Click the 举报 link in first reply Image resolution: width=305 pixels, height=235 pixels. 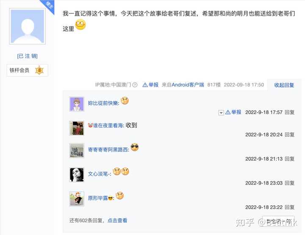click(233, 112)
